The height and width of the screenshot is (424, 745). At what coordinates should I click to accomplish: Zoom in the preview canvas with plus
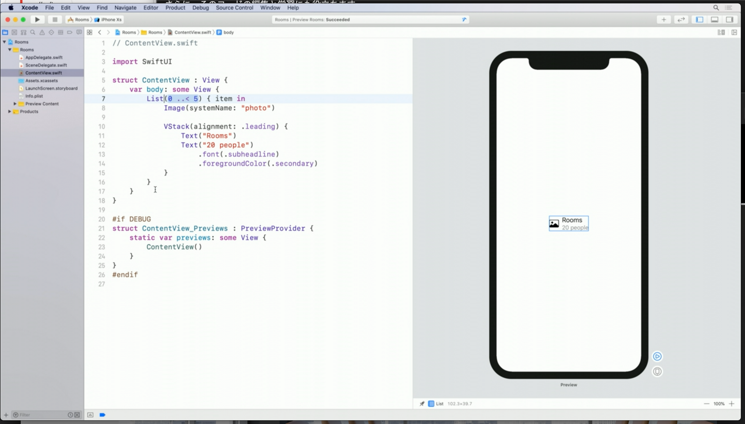click(x=732, y=403)
